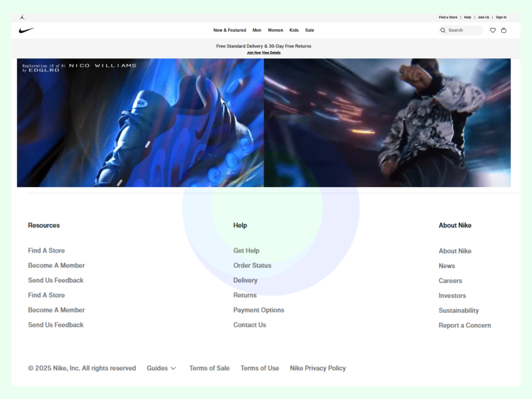
Task: Click Join Us in the top bar
Action: point(484,17)
